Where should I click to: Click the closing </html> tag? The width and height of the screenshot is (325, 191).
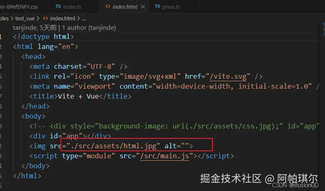(x=27, y=176)
